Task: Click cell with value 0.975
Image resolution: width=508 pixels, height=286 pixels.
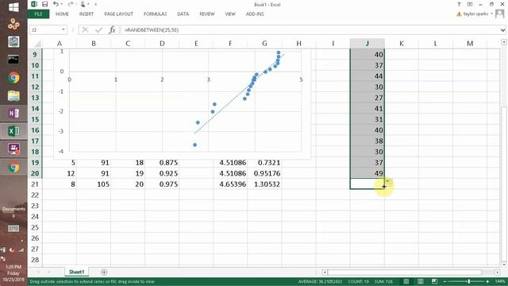Action: coord(162,184)
